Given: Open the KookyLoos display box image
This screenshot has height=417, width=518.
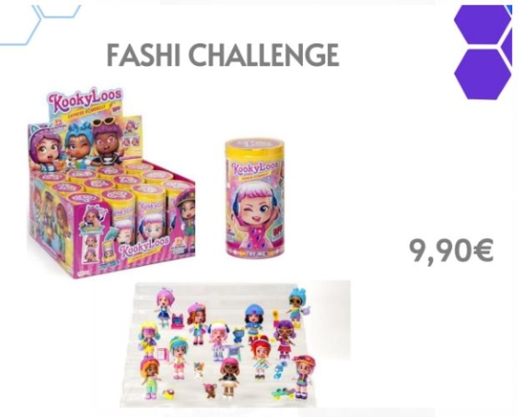Looking at the screenshot, I should (111, 182).
